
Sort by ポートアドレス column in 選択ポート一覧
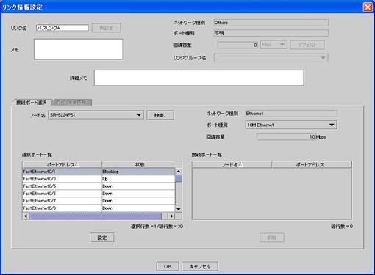tap(62, 164)
